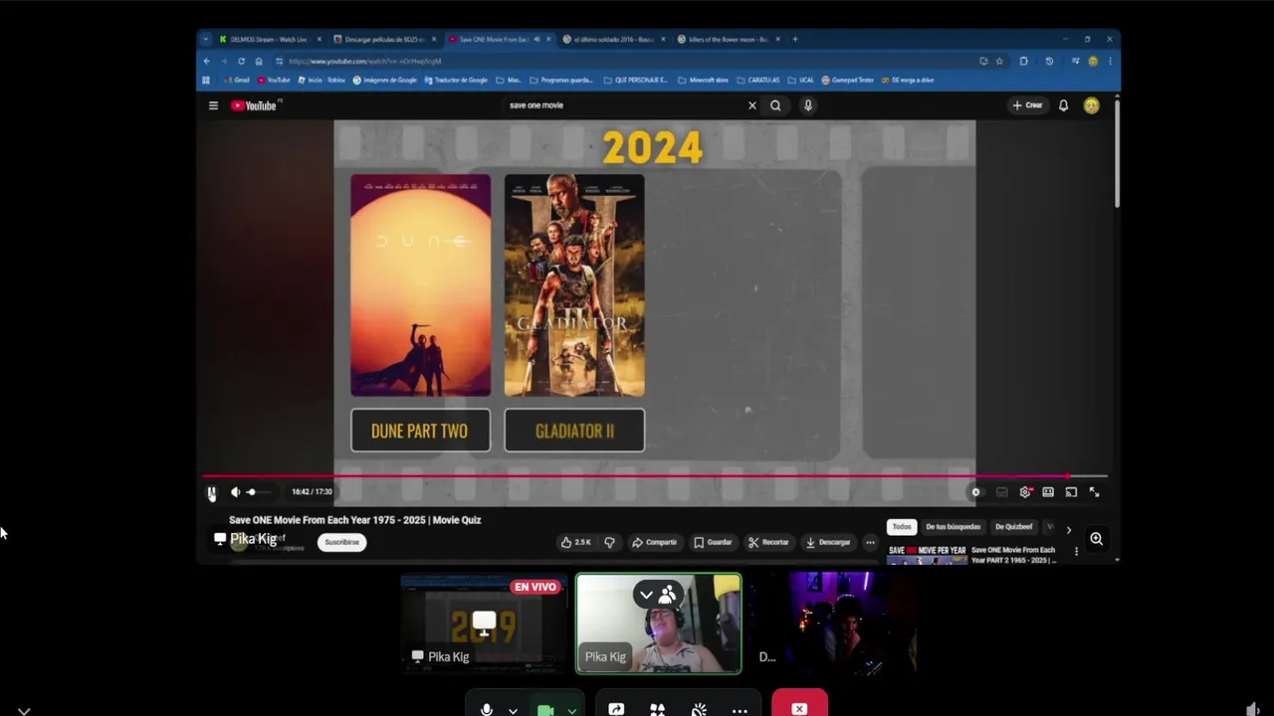Go to the YouTube home logo
The image size is (1274, 716).
pyautogui.click(x=255, y=105)
